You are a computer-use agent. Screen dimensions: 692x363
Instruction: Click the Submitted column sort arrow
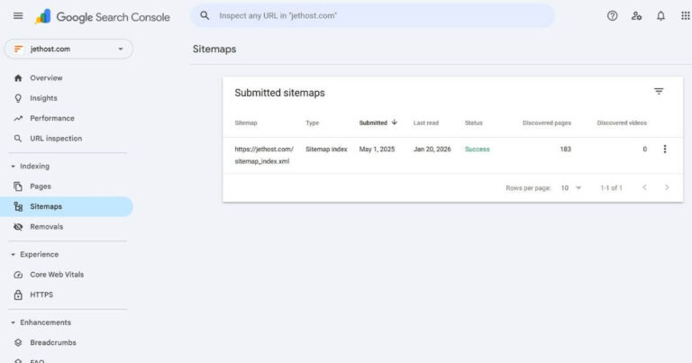click(394, 123)
